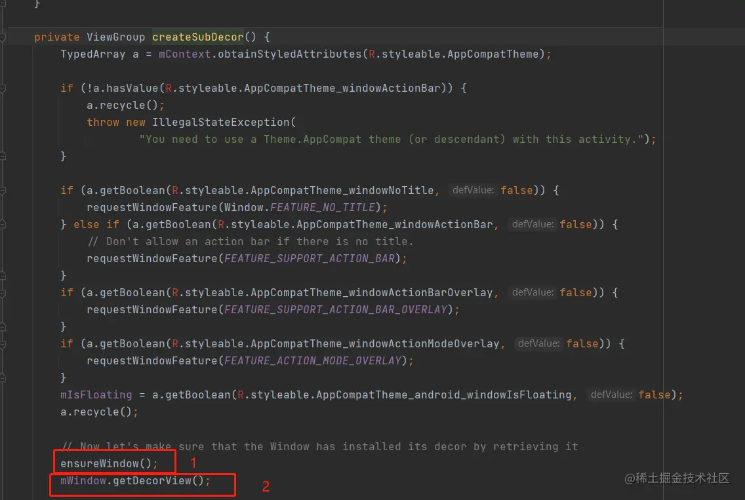Collapse the windowActionModeOverlay if-block fold marker

click(3, 344)
